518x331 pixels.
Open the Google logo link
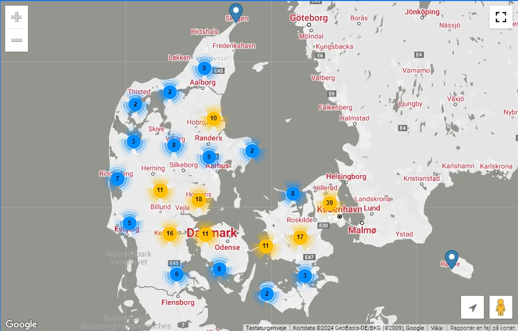(21, 324)
